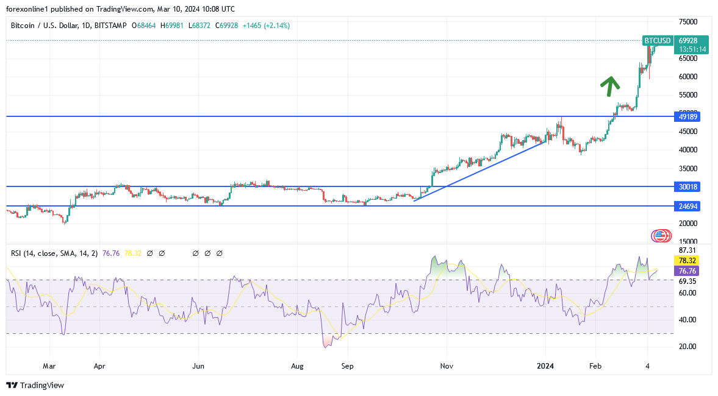718x396 pixels.
Task: Click the bold 2024 time axis label
Action: (545, 366)
